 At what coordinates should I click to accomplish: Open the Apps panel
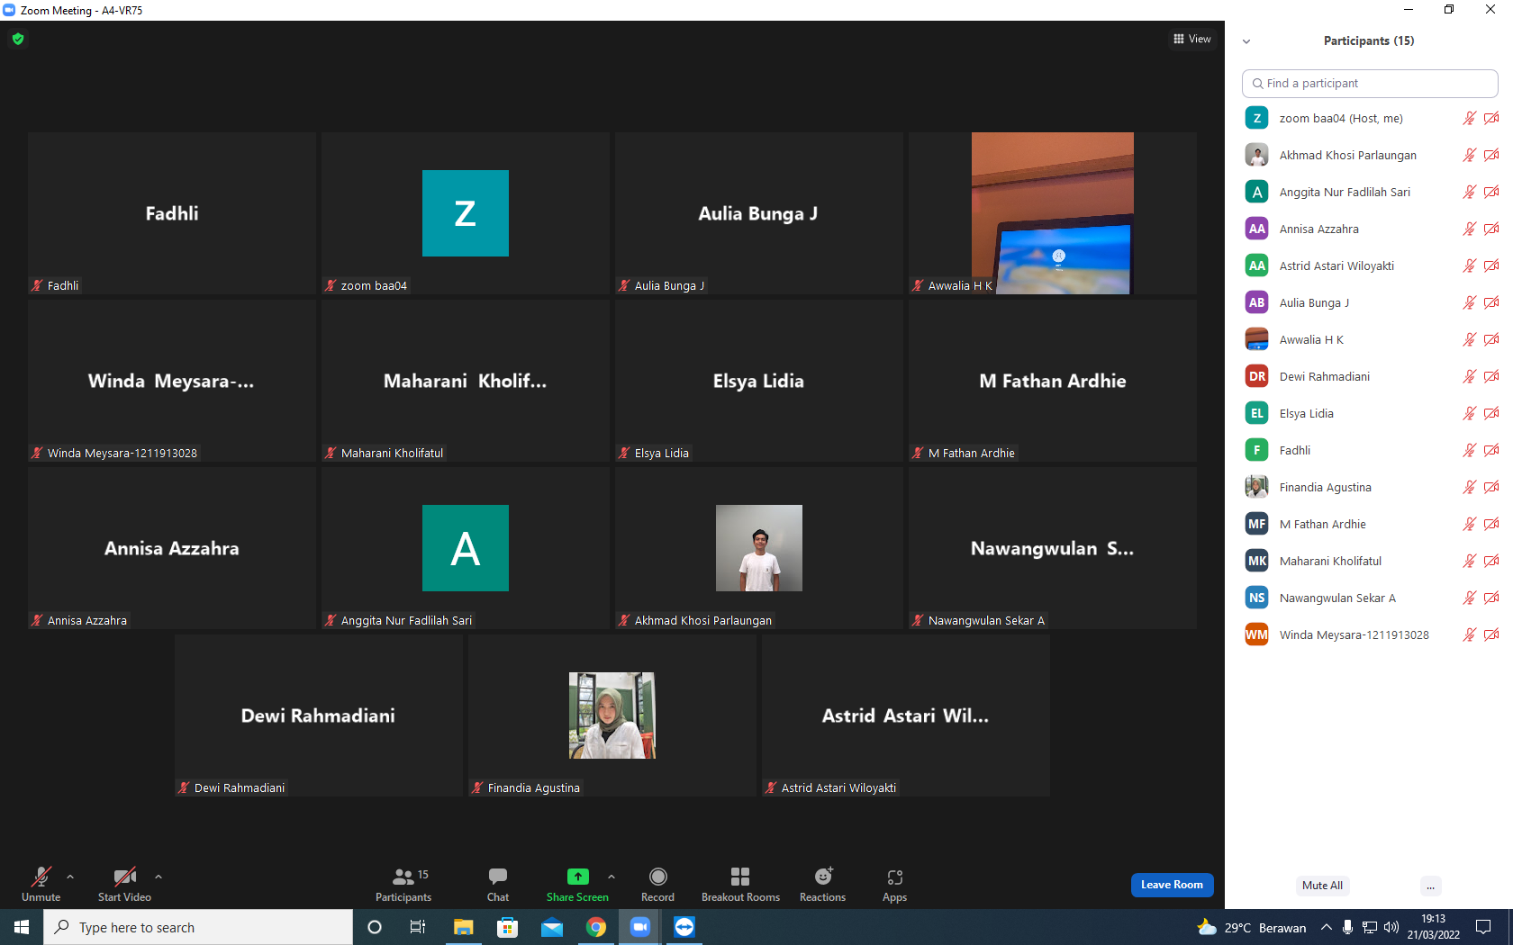pyautogui.click(x=894, y=884)
